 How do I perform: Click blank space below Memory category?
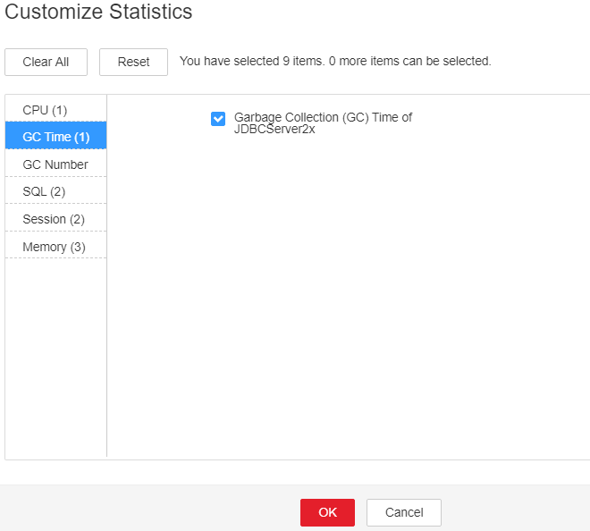[55, 358]
